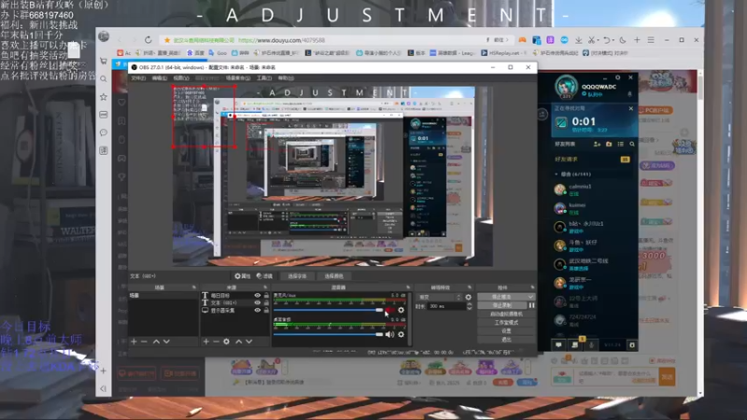Reload the Douyu page in browser
The width and height of the screenshot is (747, 420).
148,40
